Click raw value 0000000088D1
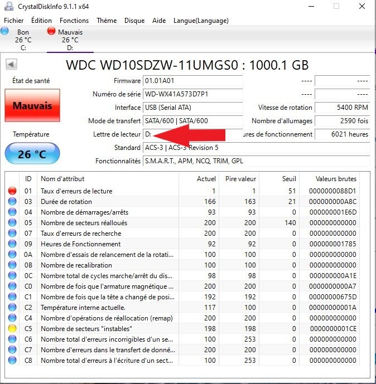 (332, 191)
